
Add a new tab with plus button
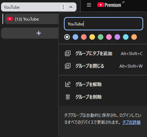39,33
